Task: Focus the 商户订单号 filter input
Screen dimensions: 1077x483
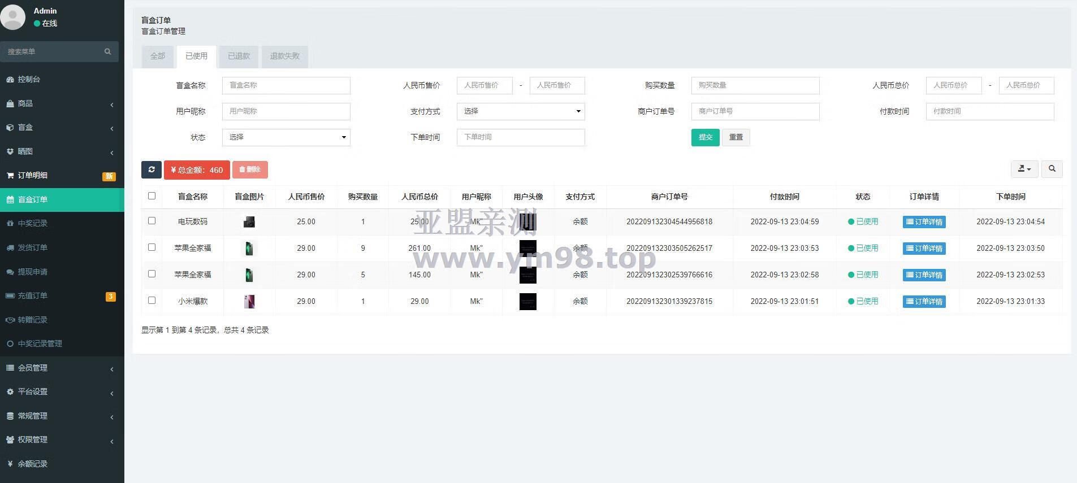Action: pyautogui.click(x=755, y=111)
